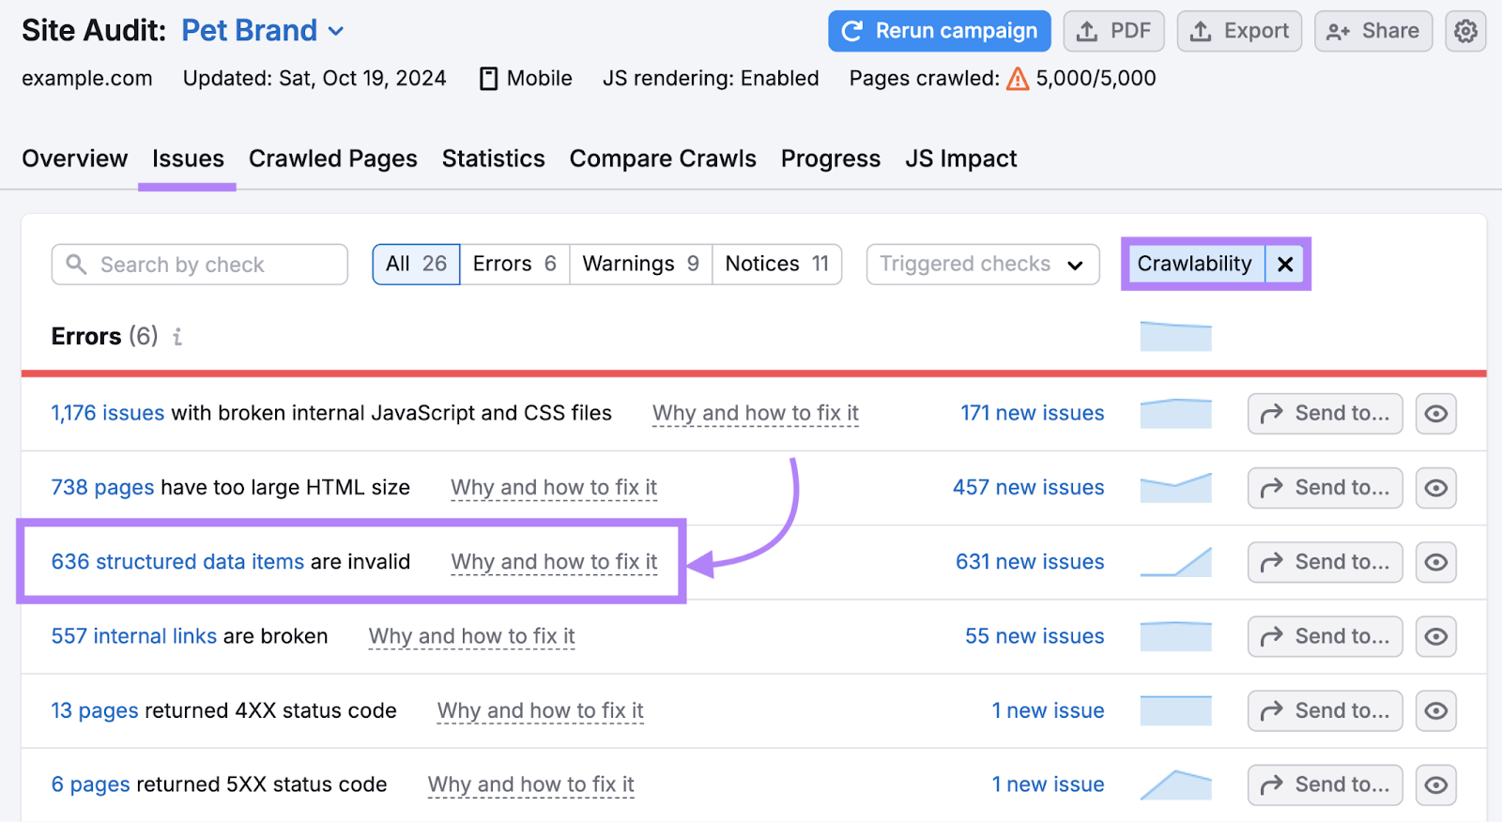Select the Issues tab

188,159
